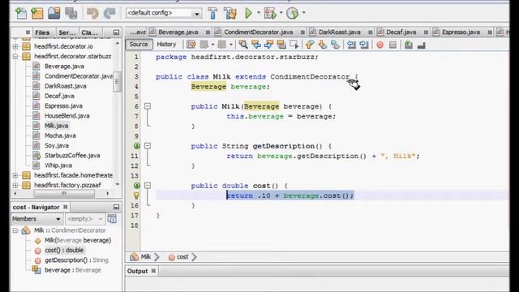Image resolution: width=519 pixels, height=292 pixels.
Task: Select getDescription() : String in Navigator
Action: [76, 260]
